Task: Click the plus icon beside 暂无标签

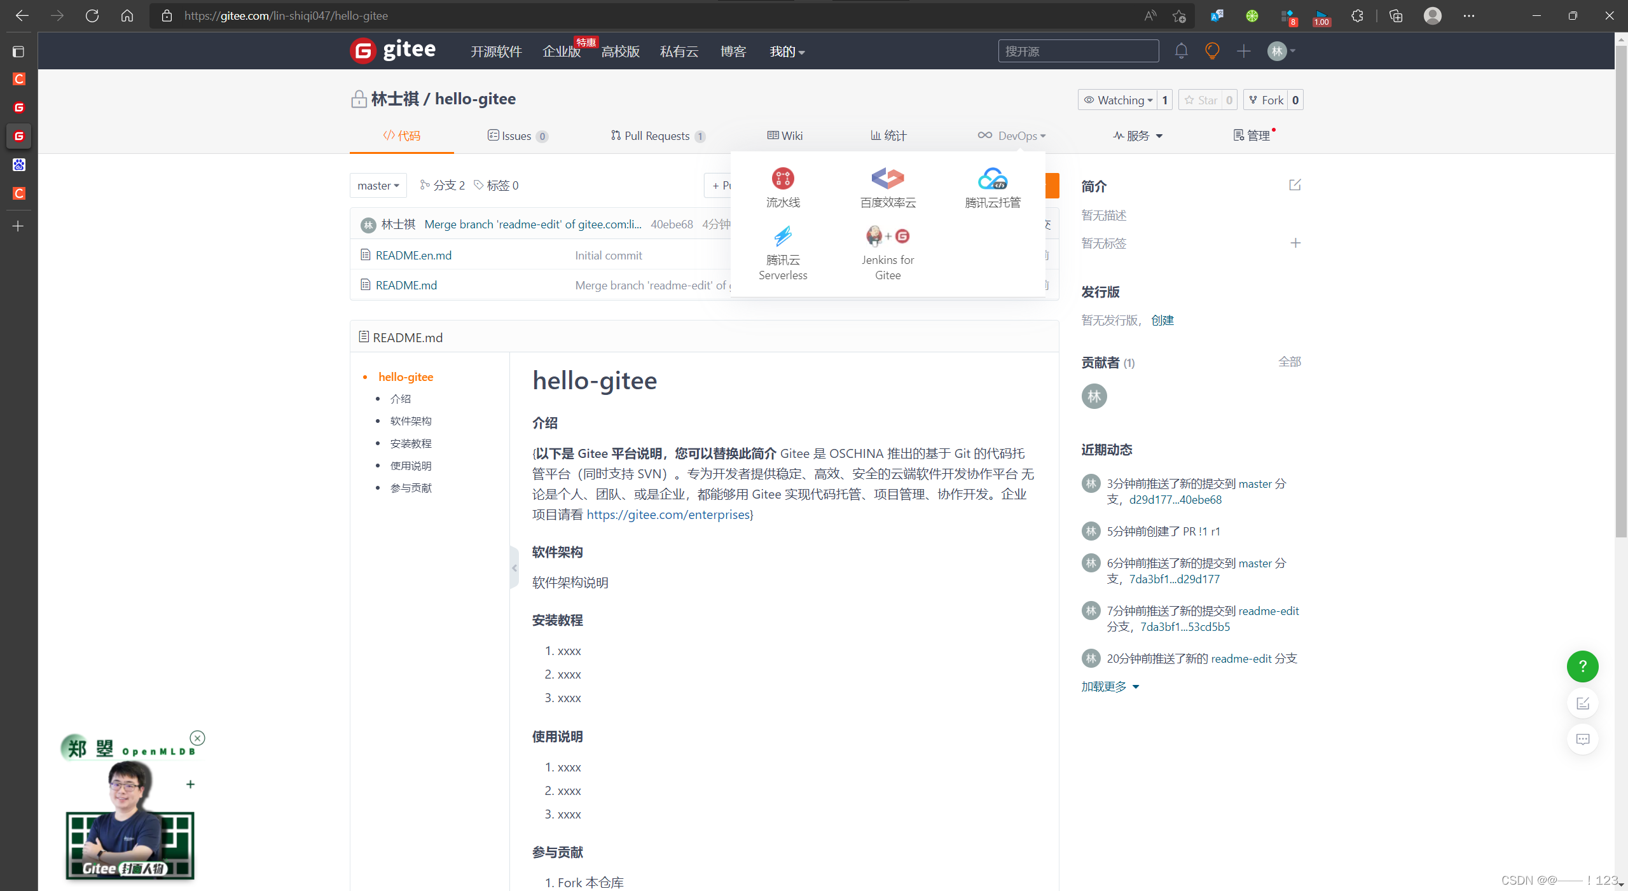Action: tap(1296, 243)
